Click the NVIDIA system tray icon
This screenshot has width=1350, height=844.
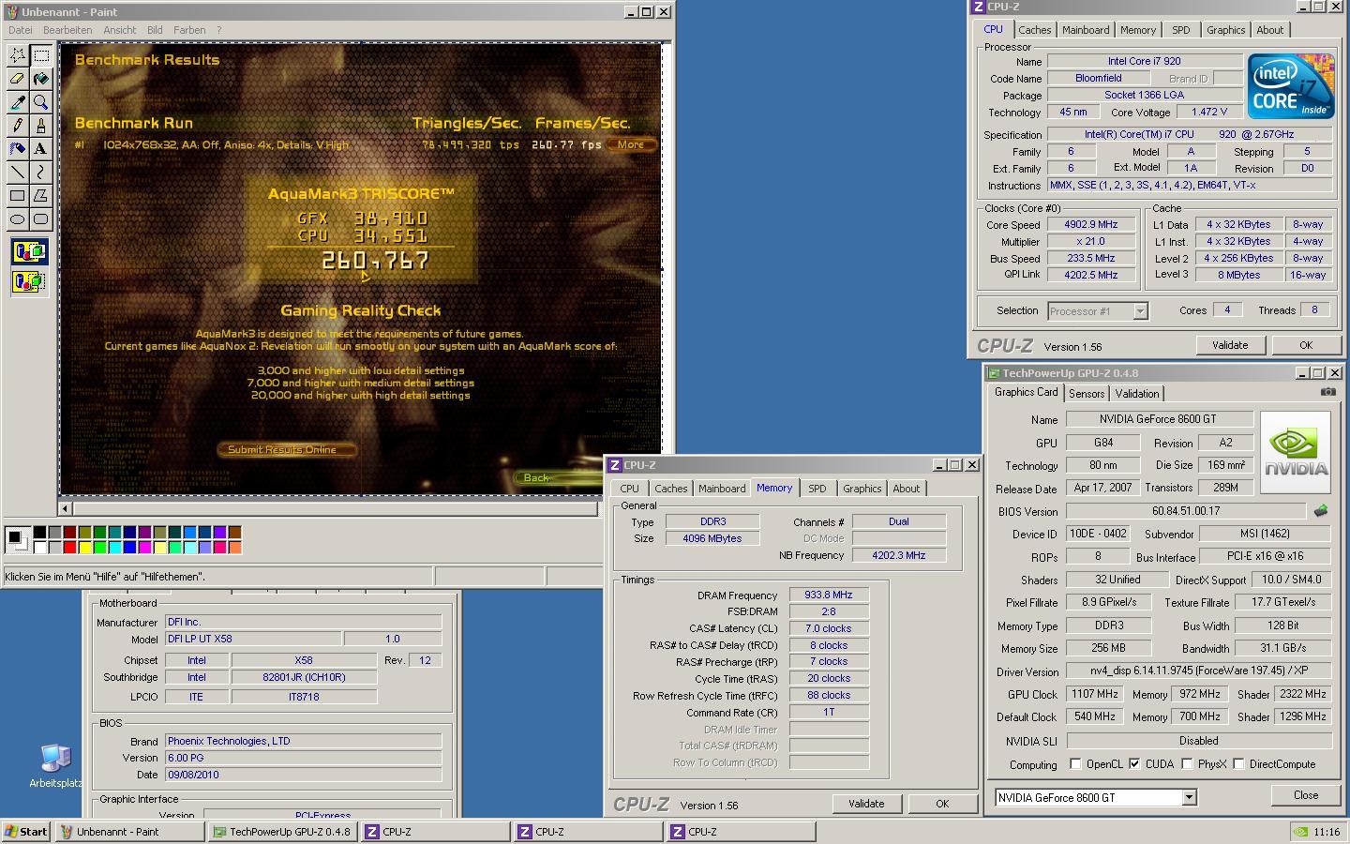point(1301,831)
